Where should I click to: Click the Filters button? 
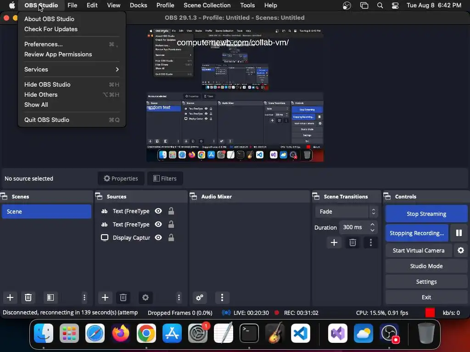[x=165, y=178]
